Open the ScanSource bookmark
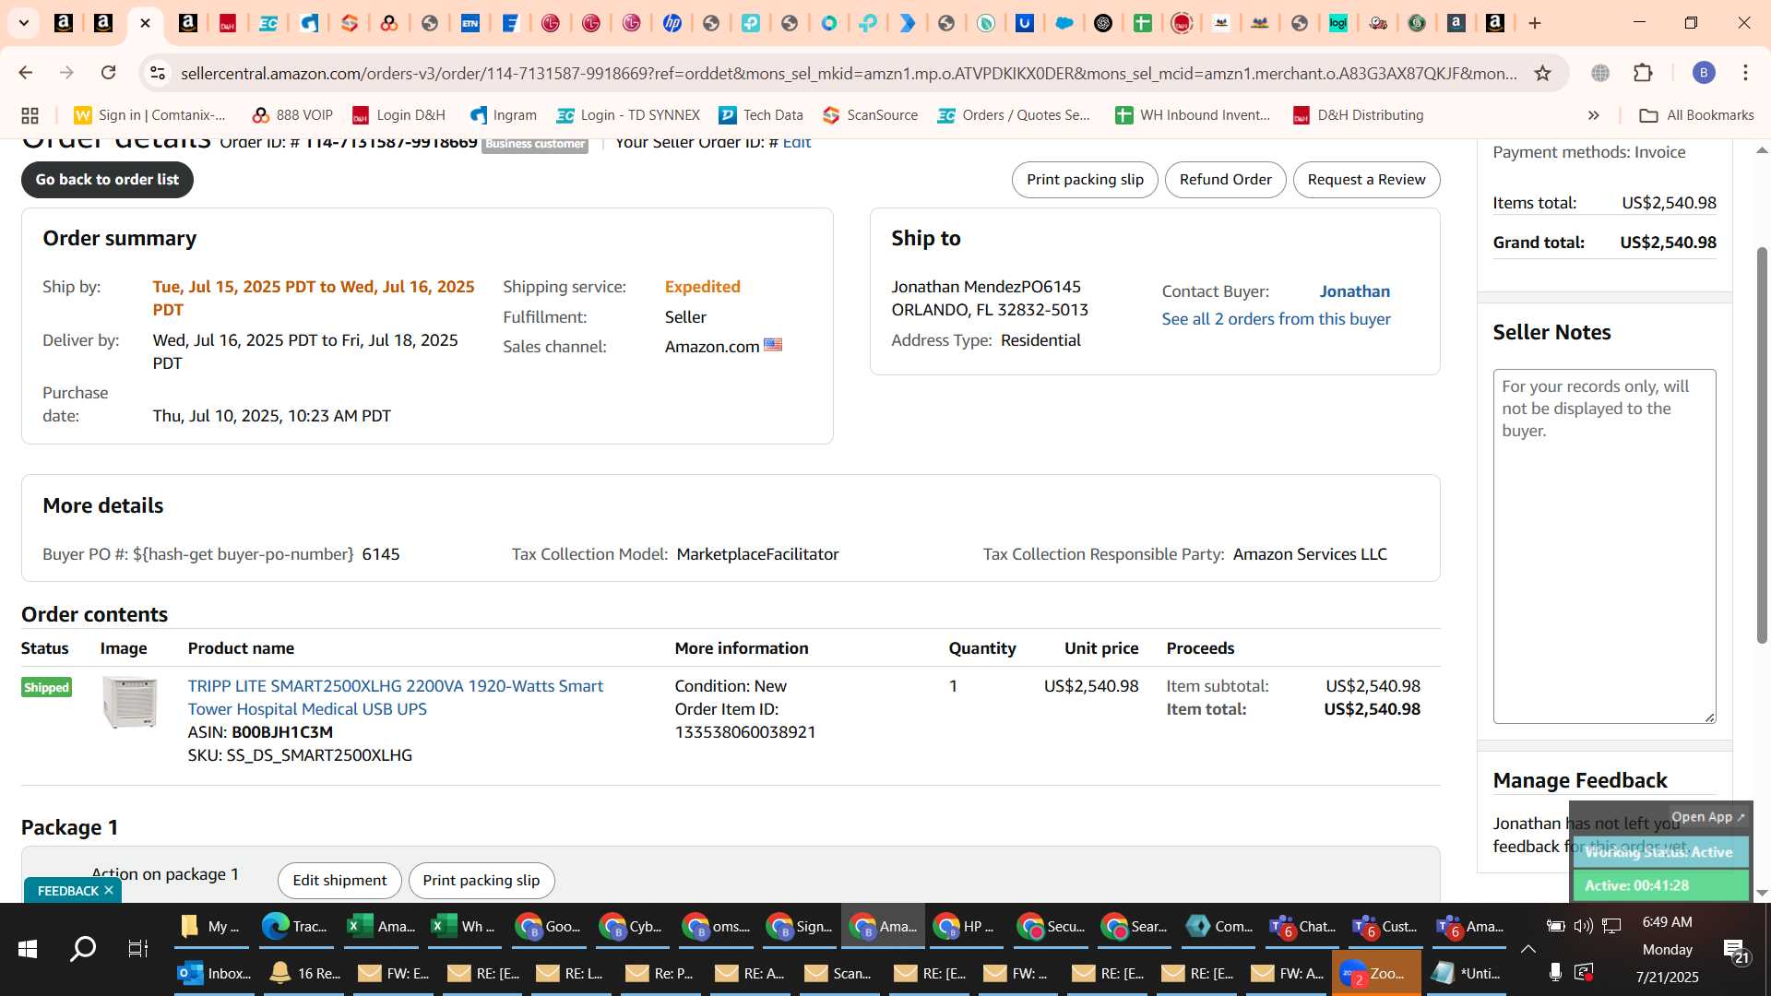1771x996 pixels. (x=870, y=115)
